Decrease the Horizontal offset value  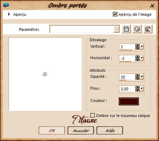pyautogui.click(x=138, y=60)
